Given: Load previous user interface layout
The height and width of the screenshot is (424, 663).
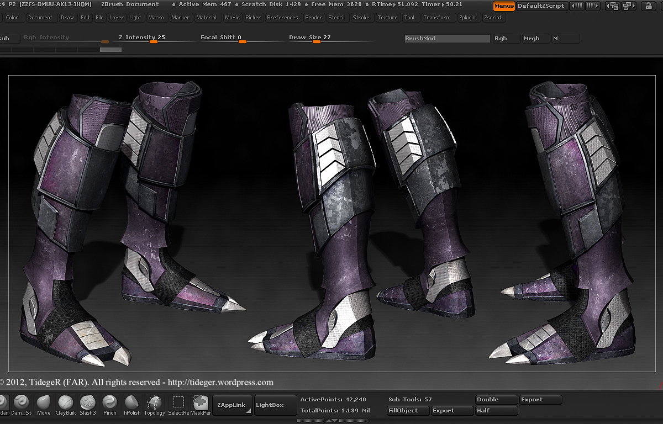Looking at the screenshot, I should (x=612, y=6).
